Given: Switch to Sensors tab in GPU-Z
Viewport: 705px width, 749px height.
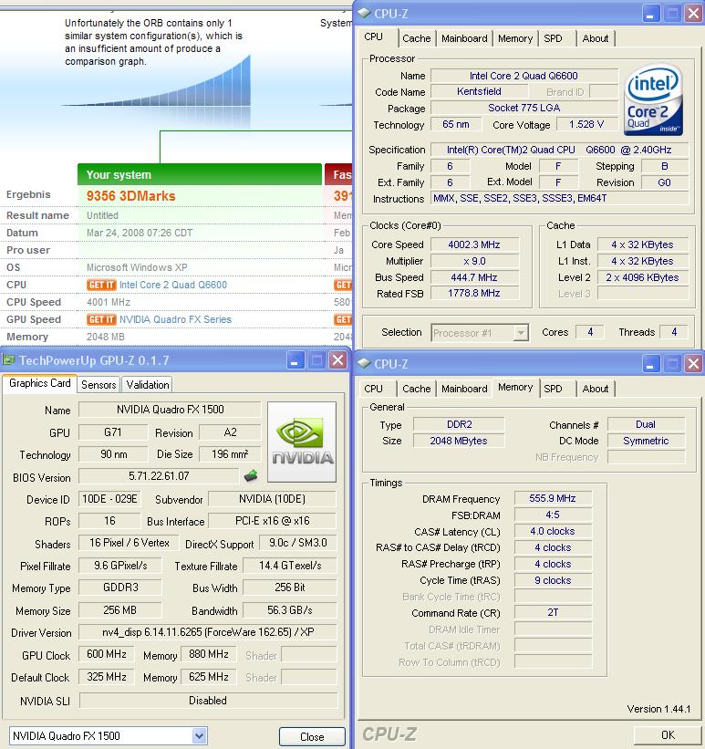Looking at the screenshot, I should pyautogui.click(x=98, y=384).
